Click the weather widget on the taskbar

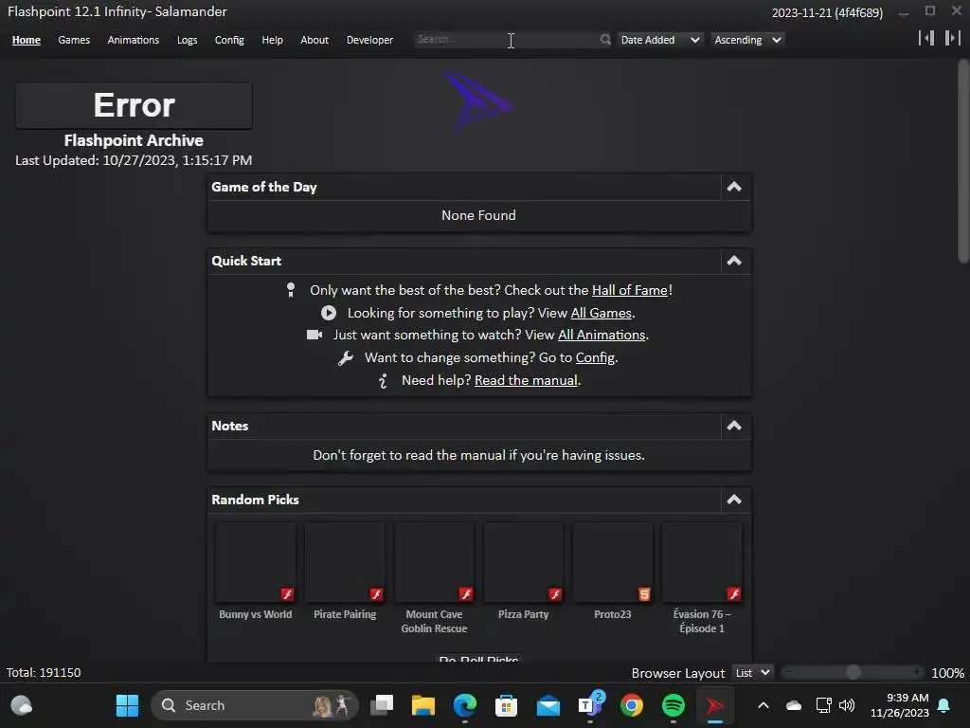click(22, 705)
